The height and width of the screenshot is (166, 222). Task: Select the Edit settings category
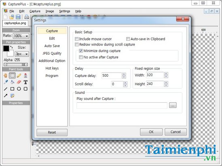(52, 38)
